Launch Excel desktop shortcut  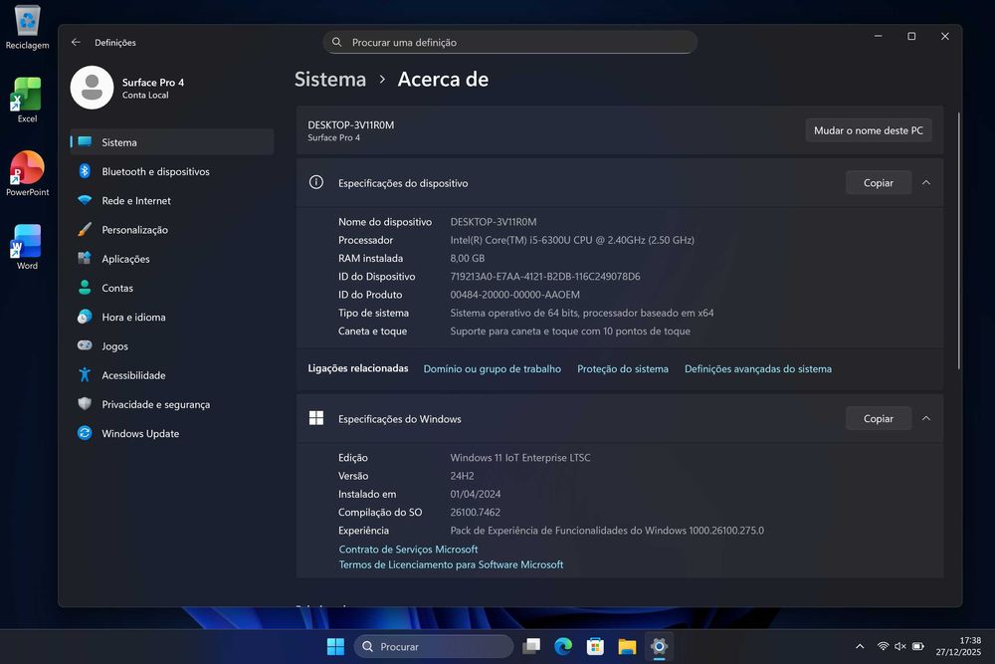[x=27, y=100]
